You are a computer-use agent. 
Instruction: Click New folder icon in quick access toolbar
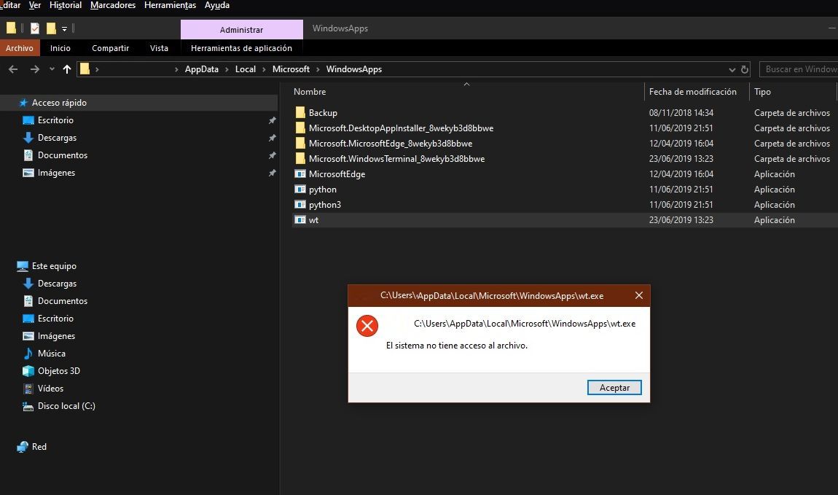(51, 28)
